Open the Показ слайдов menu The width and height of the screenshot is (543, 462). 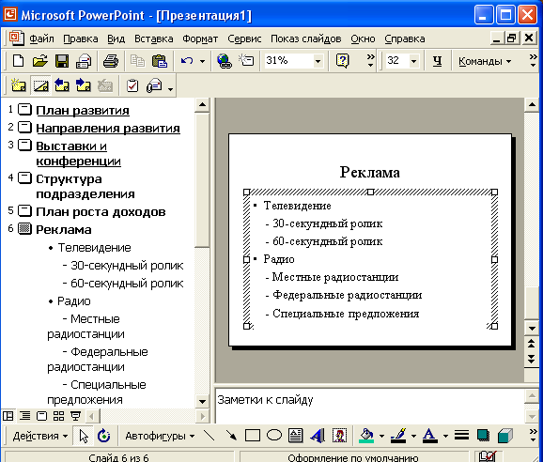[x=305, y=38]
